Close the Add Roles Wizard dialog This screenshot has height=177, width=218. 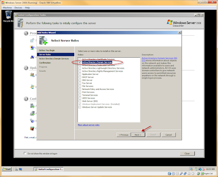click(x=180, y=32)
